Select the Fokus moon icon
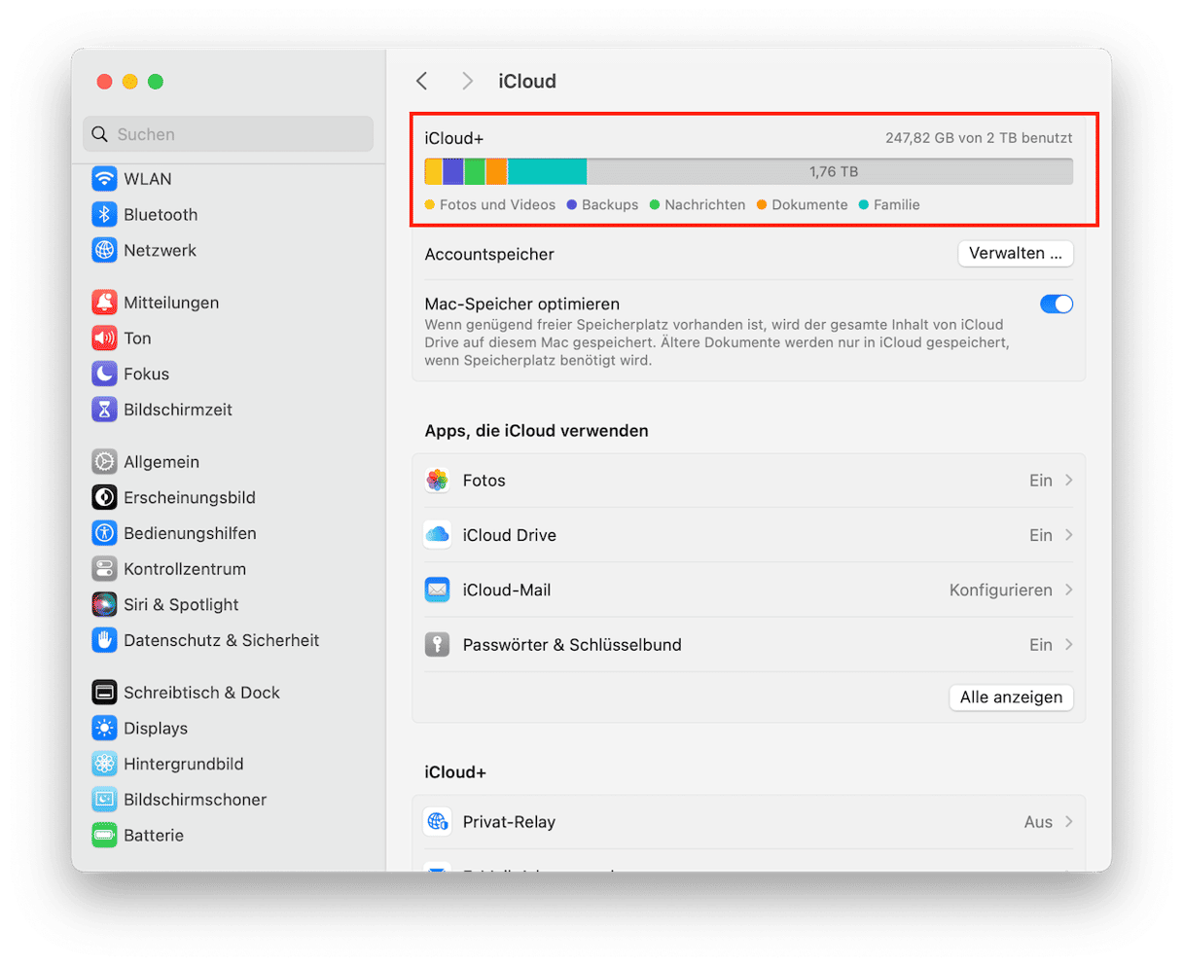This screenshot has height=966, width=1183. click(x=104, y=374)
